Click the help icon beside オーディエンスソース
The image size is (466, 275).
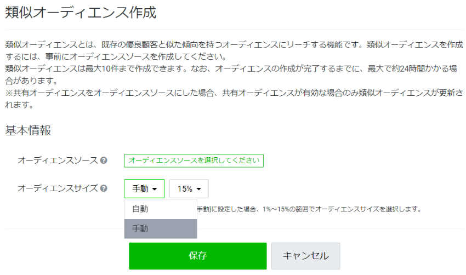(x=104, y=161)
